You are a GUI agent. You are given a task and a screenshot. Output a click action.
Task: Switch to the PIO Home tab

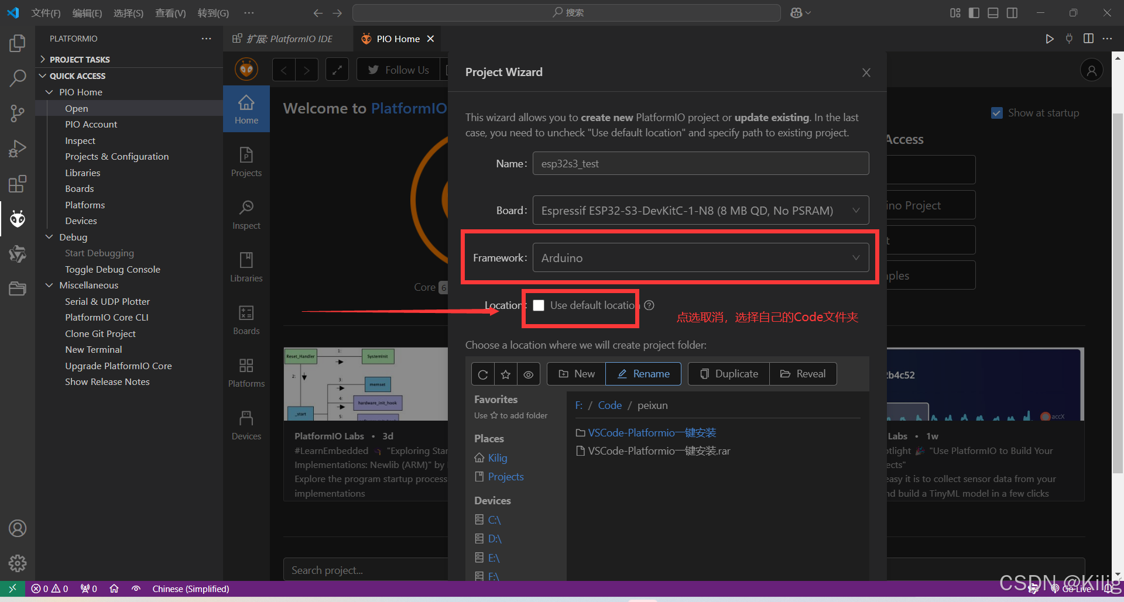(398, 39)
